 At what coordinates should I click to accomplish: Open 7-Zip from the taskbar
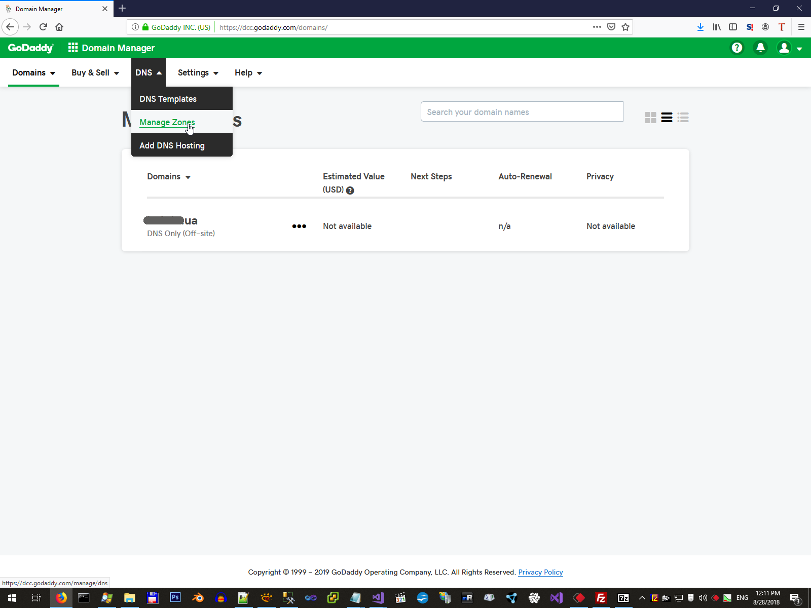[623, 598]
